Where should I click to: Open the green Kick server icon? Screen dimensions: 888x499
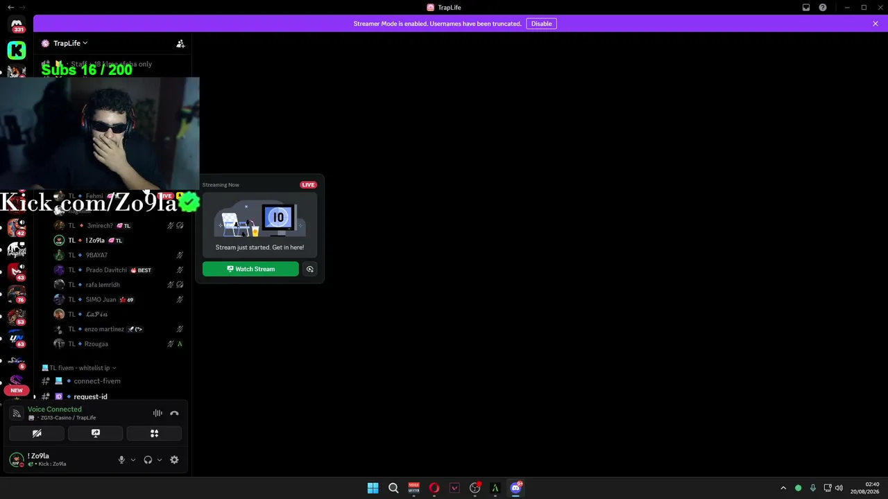point(17,50)
